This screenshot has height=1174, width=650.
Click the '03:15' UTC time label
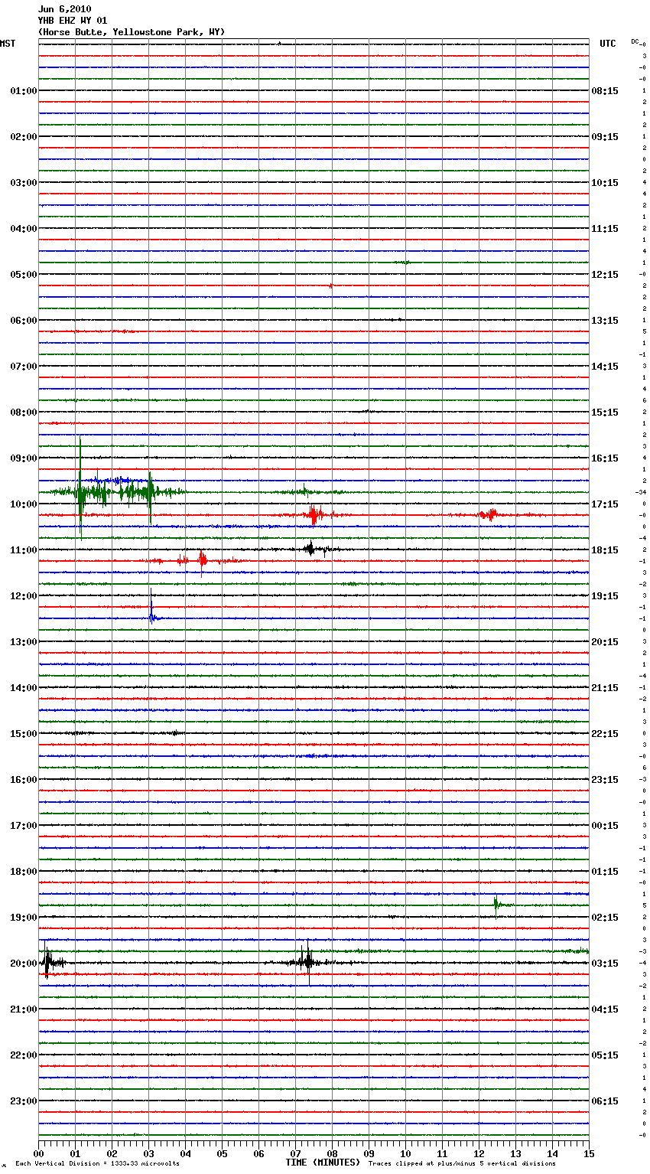pos(605,964)
